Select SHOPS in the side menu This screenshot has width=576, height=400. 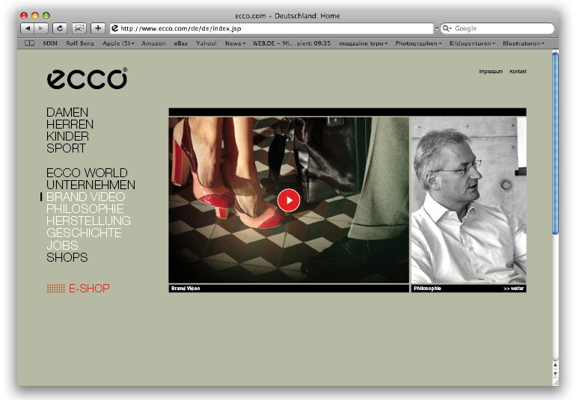pyautogui.click(x=67, y=257)
